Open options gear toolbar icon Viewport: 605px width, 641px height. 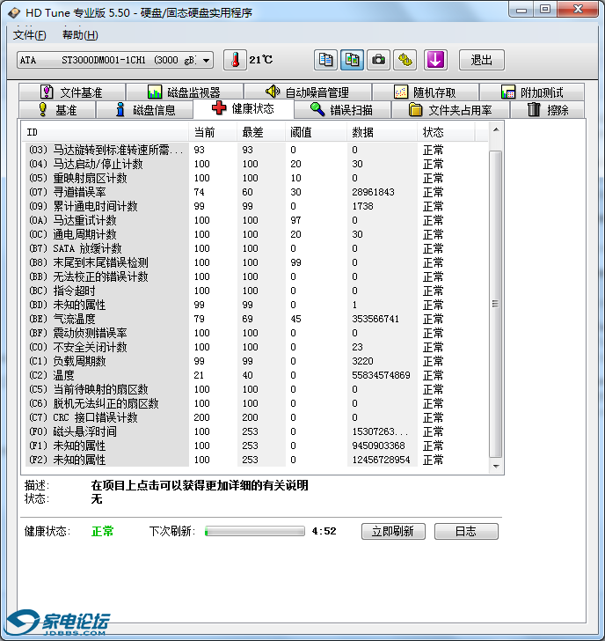coord(405,60)
